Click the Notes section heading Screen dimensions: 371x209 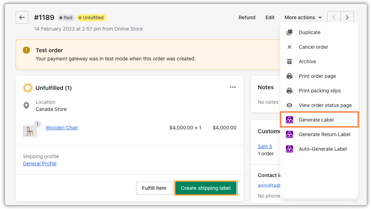tap(266, 87)
